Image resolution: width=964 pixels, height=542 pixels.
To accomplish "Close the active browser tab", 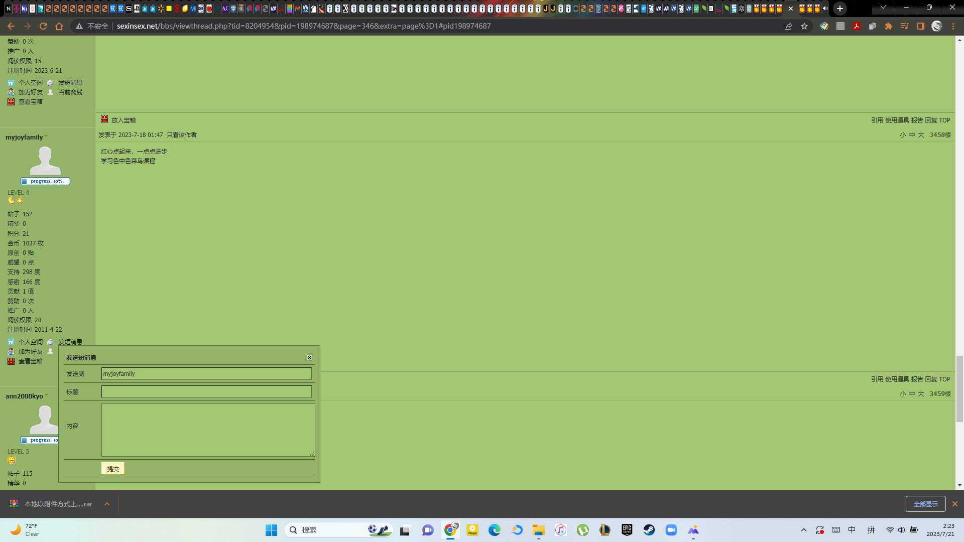I will tap(791, 9).
